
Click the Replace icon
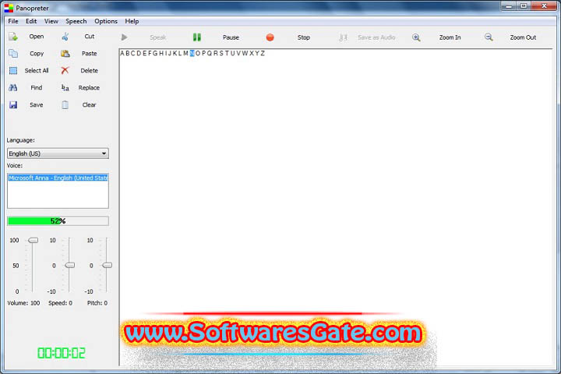click(x=65, y=88)
